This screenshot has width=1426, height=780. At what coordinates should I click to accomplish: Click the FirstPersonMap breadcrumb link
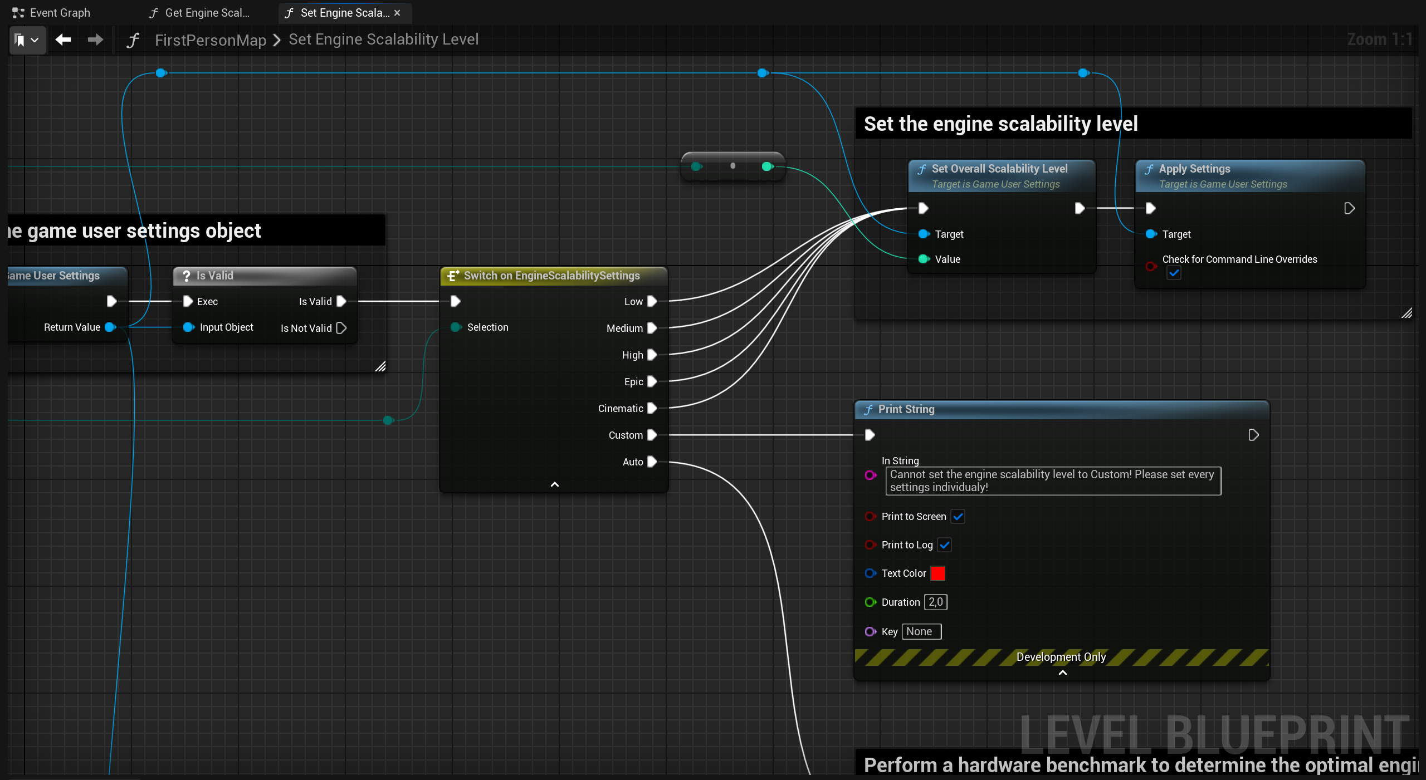[210, 40]
